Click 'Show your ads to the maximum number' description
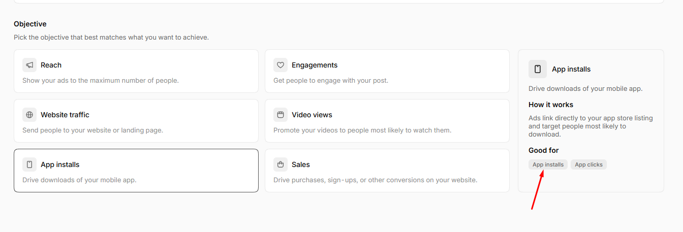 tap(101, 80)
